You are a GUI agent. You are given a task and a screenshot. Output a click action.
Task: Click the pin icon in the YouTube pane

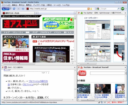(x=79, y=67)
